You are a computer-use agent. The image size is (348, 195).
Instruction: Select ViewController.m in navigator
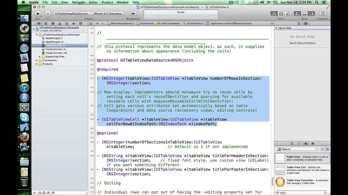click(x=55, y=49)
